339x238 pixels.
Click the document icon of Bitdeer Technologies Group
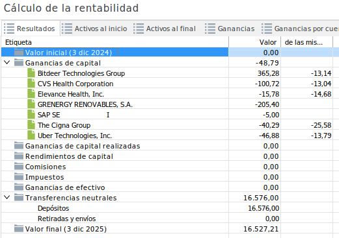click(31, 73)
